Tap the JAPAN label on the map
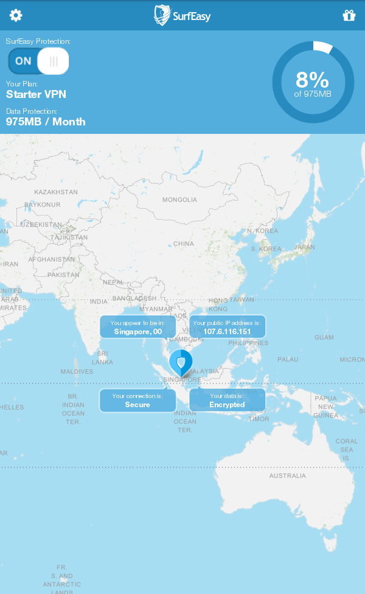This screenshot has width=365, height=594. click(304, 247)
